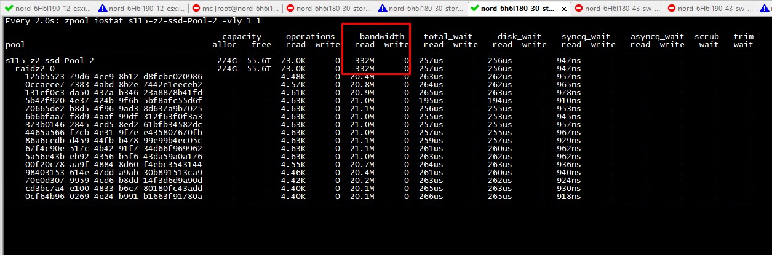This screenshot has height=255, width=772.
Task: Select disk 373b0146-2845-4cd5-8ed2-61bfb34582dc
Action: click(x=113, y=125)
